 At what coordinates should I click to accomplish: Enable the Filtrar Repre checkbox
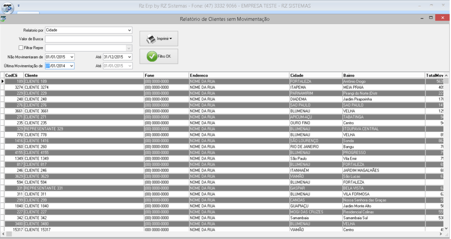(x=21, y=48)
